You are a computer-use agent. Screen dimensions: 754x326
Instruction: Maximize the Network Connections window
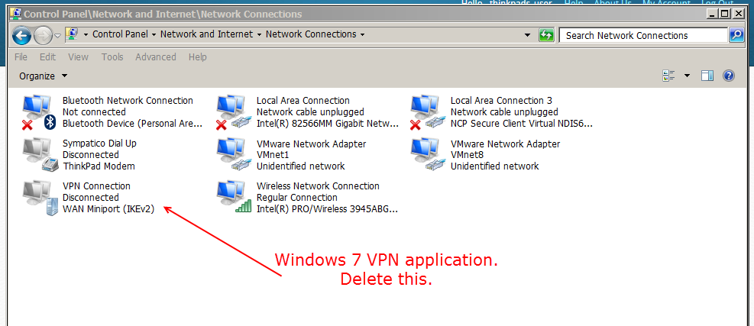tap(725, 14)
